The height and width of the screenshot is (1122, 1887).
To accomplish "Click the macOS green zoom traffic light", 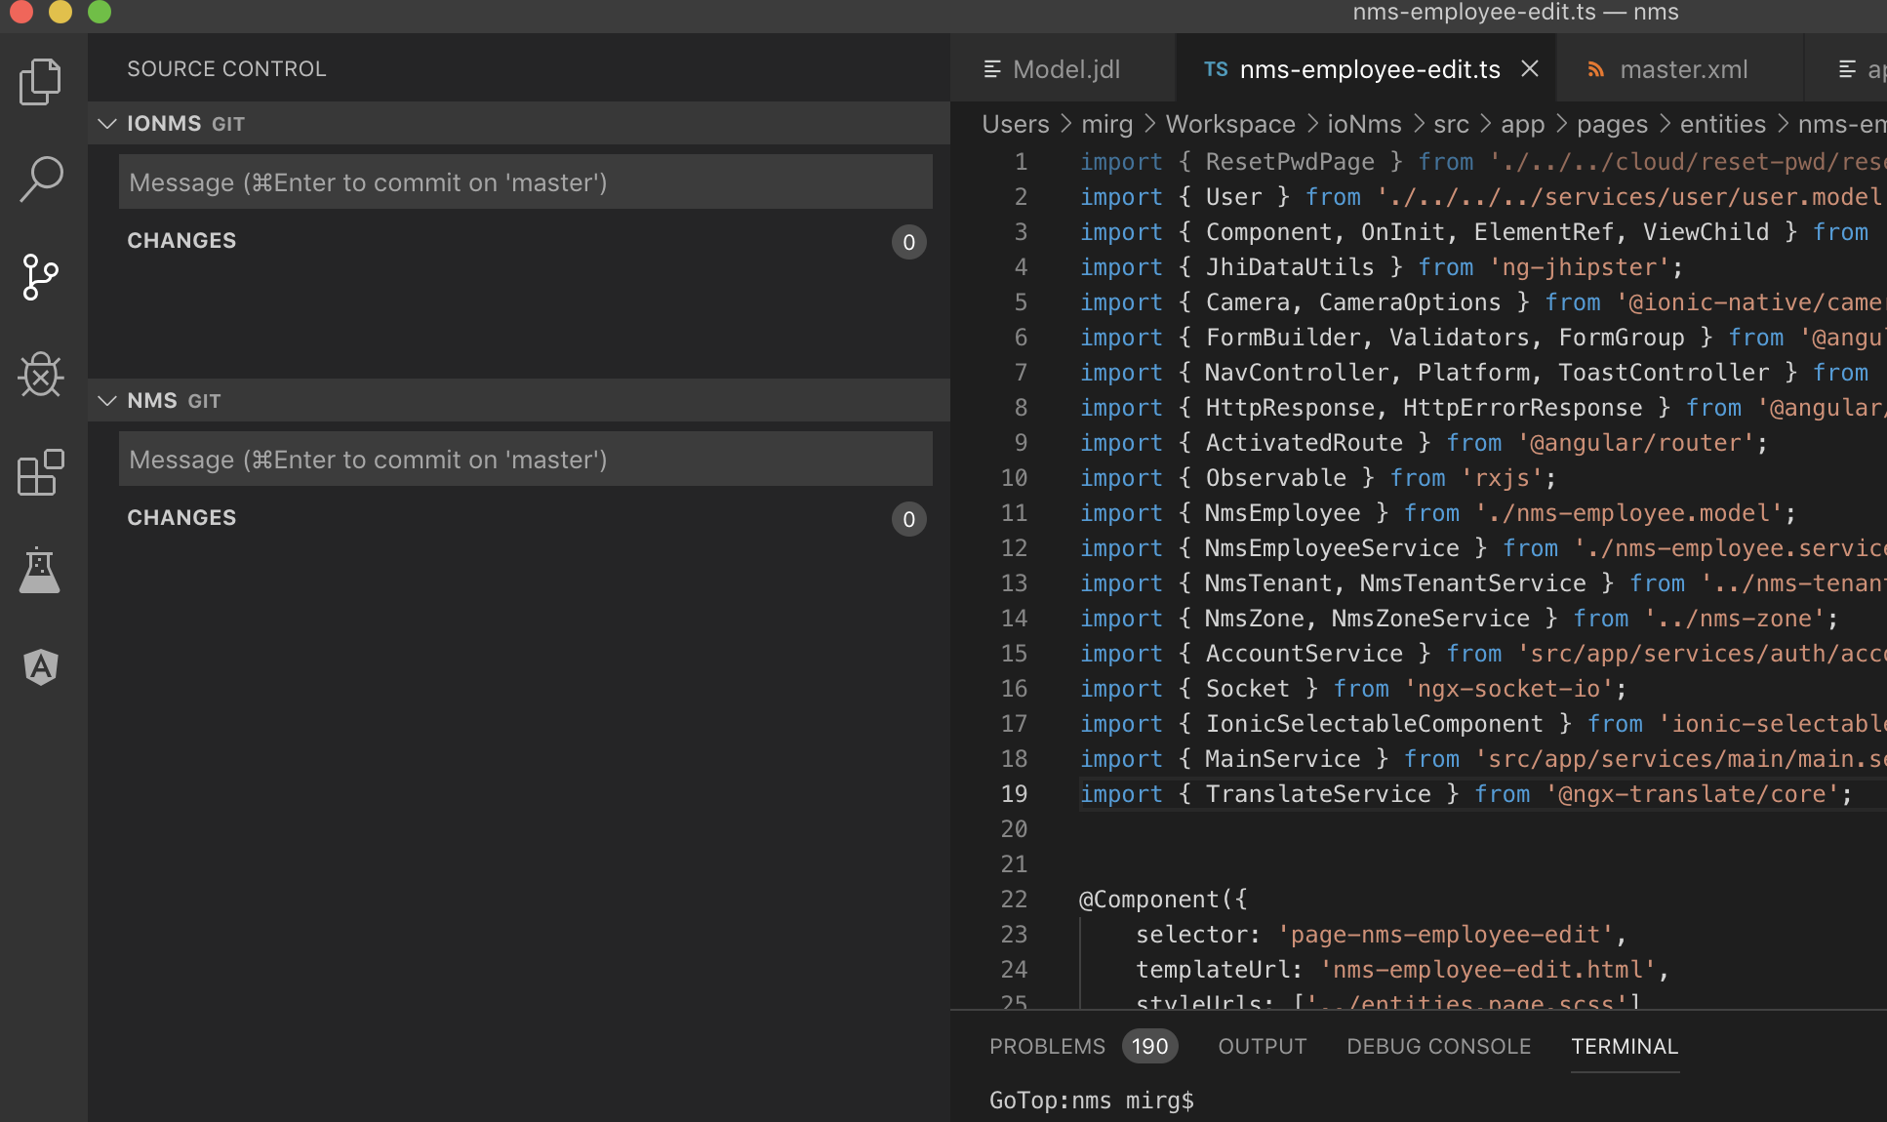I will pos(98,13).
